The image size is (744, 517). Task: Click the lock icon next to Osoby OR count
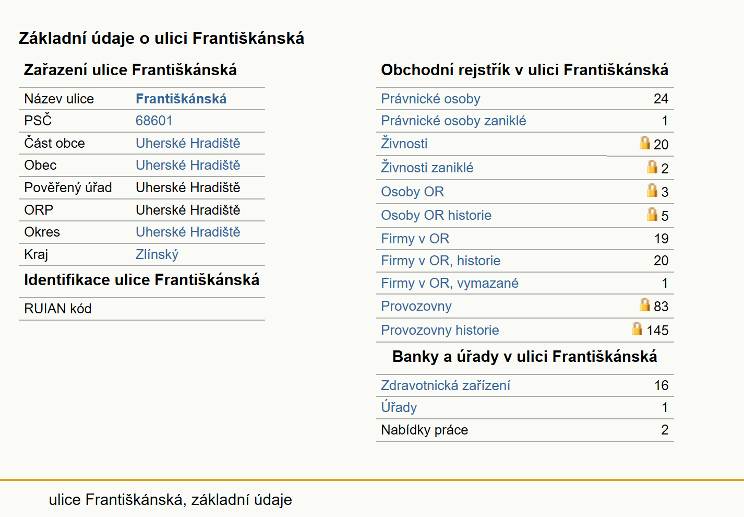coord(652,190)
